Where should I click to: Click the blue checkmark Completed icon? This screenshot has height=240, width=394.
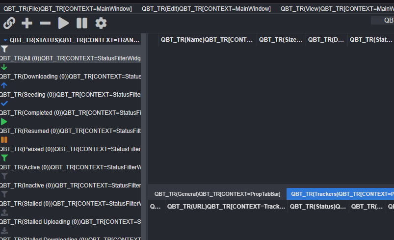(x=4, y=103)
